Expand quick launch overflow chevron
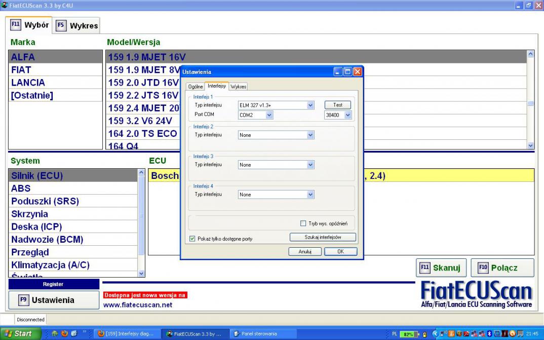The width and height of the screenshot is (544, 340). [84, 332]
